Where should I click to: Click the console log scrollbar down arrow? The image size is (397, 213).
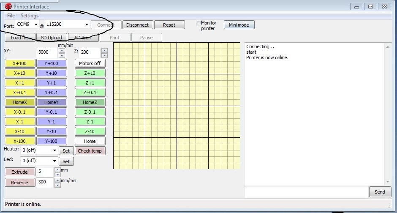[x=387, y=182]
